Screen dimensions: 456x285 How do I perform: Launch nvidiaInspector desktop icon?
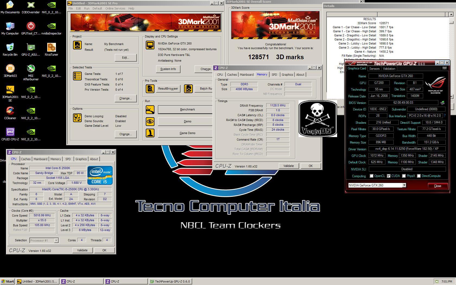pos(51,28)
